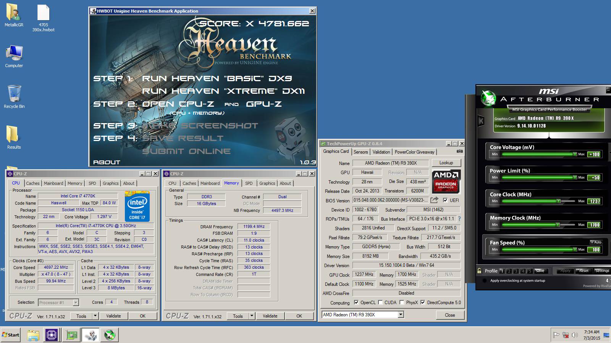Click the MSI Afterburner taskbar icon
This screenshot has height=343, width=611.
coord(110,335)
